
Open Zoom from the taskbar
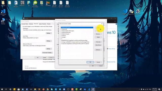[x=64, y=89]
